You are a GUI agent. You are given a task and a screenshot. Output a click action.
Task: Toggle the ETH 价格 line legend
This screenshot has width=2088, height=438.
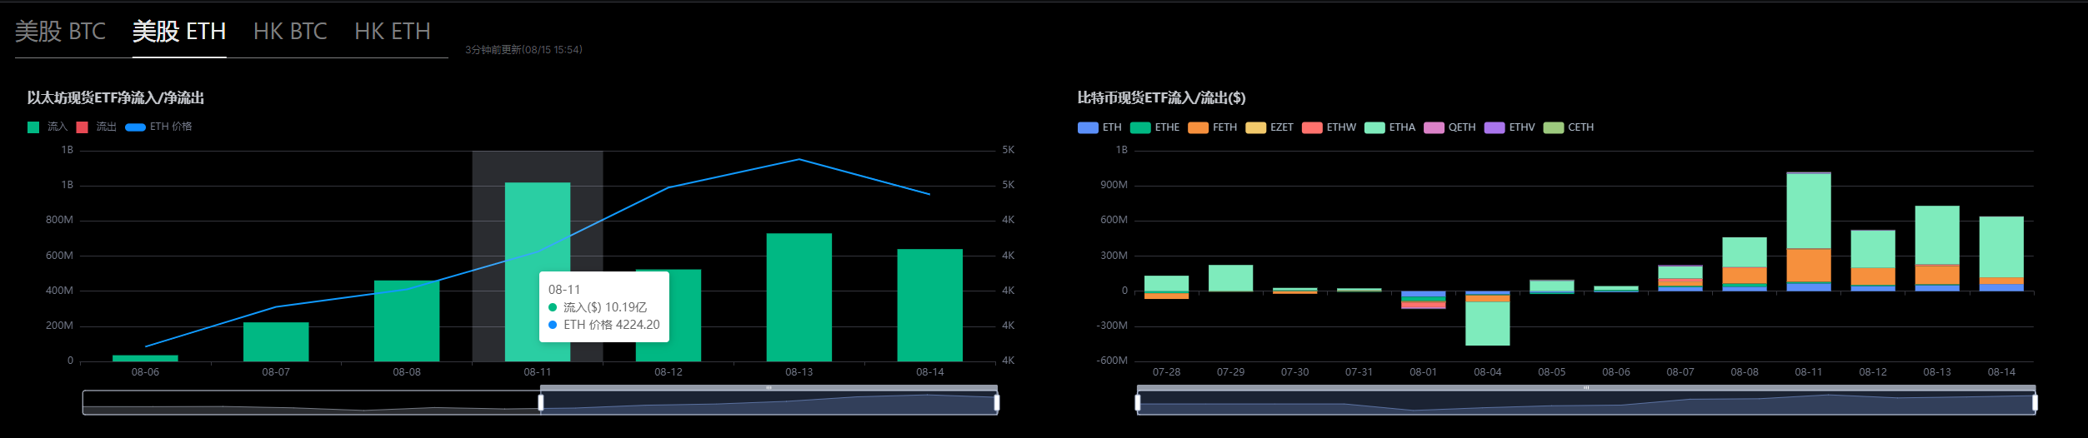[135, 127]
